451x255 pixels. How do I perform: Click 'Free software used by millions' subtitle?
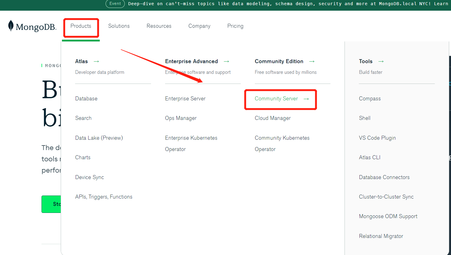[286, 72]
